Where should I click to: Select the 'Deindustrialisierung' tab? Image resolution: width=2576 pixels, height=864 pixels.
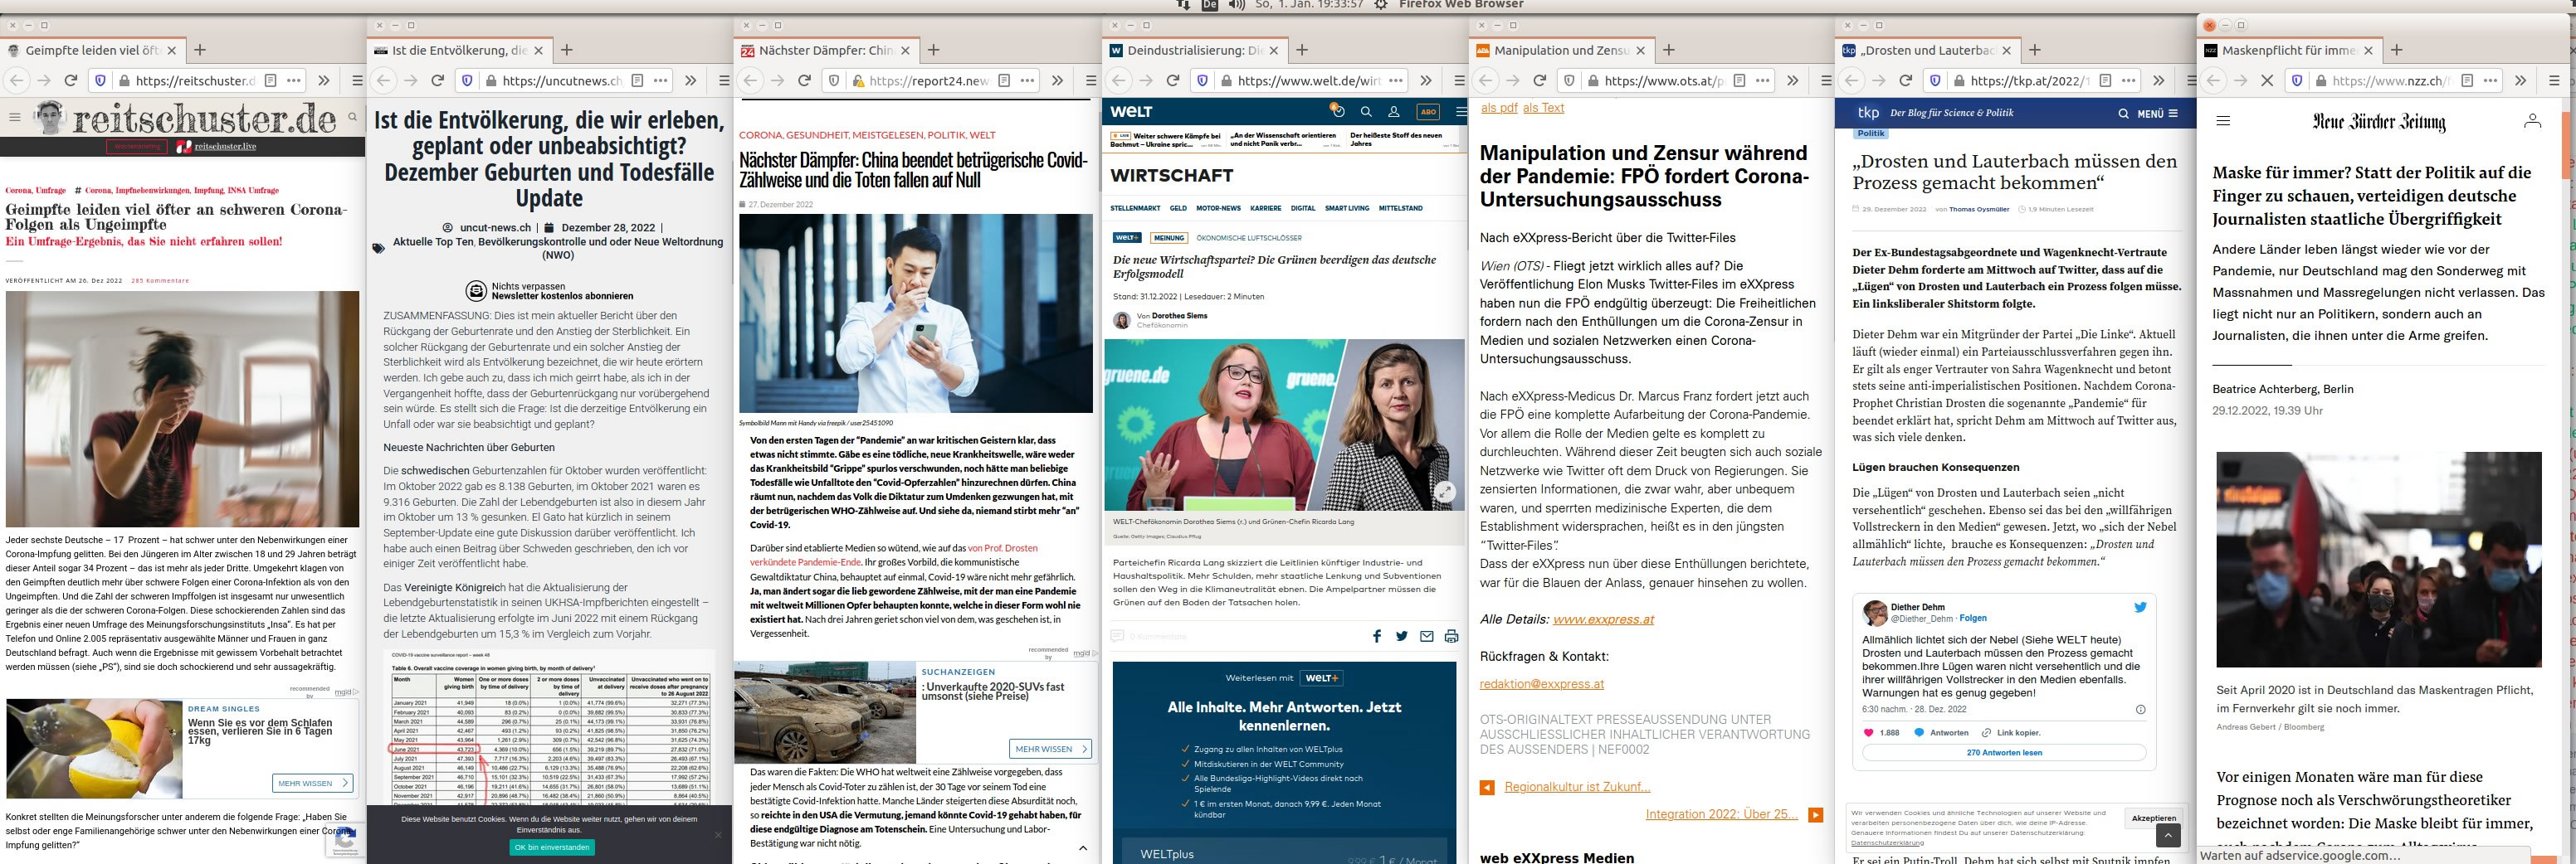click(x=1195, y=50)
